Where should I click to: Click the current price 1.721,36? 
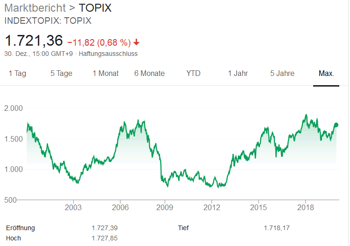point(34,41)
